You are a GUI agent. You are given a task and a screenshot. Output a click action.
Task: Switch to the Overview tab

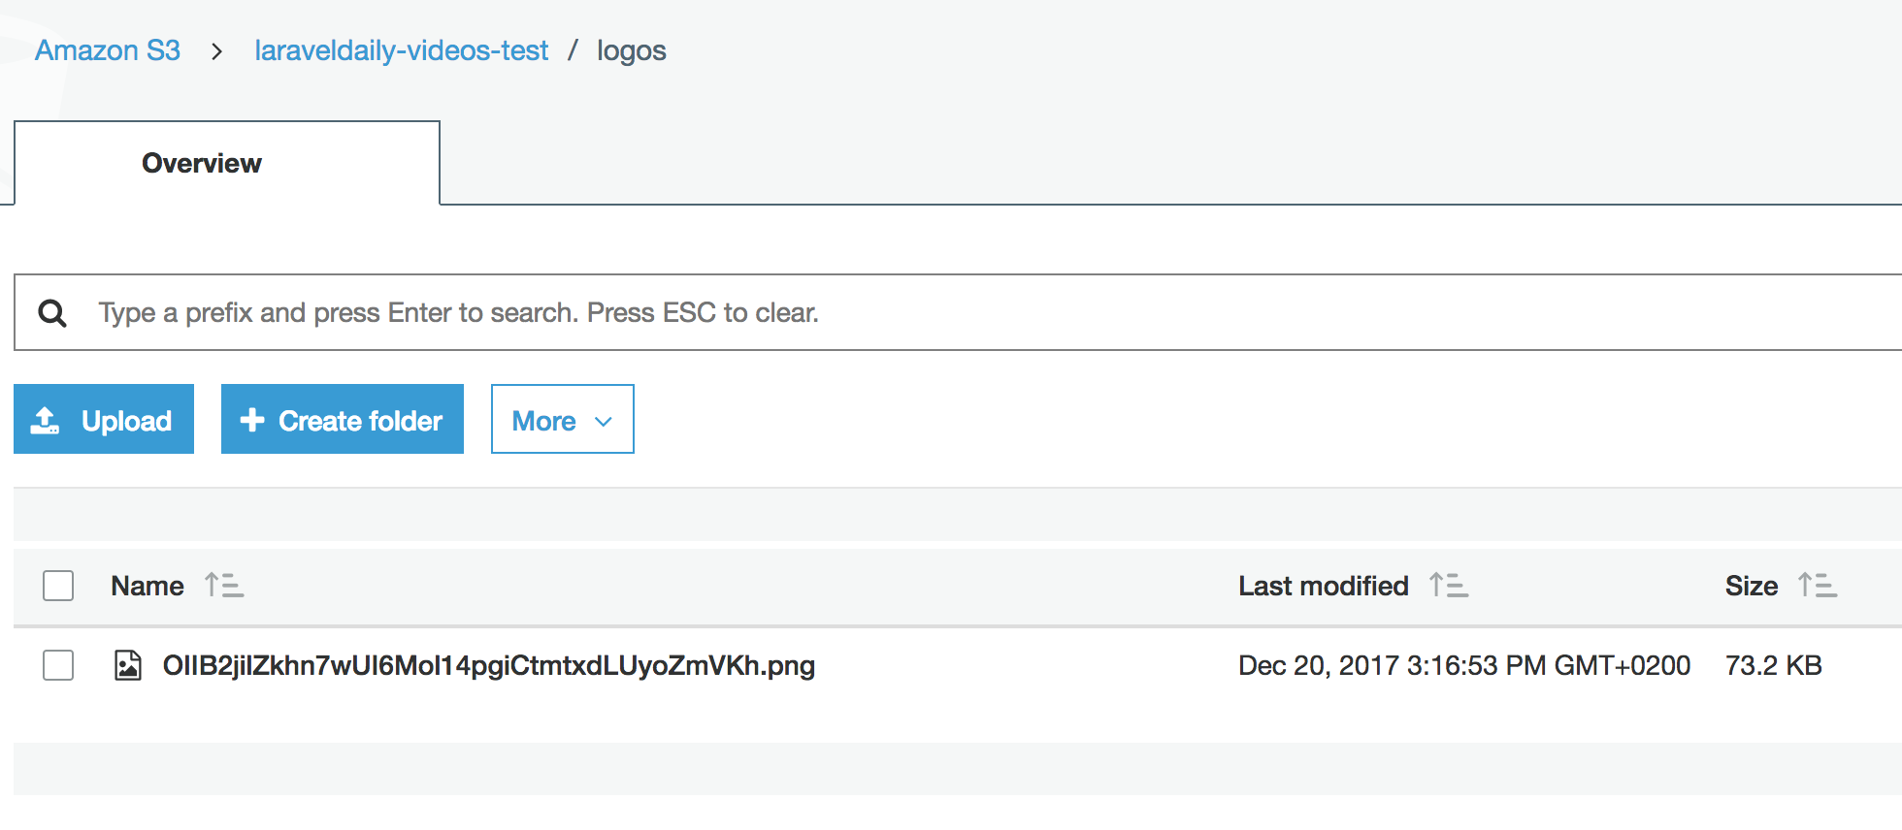202,163
